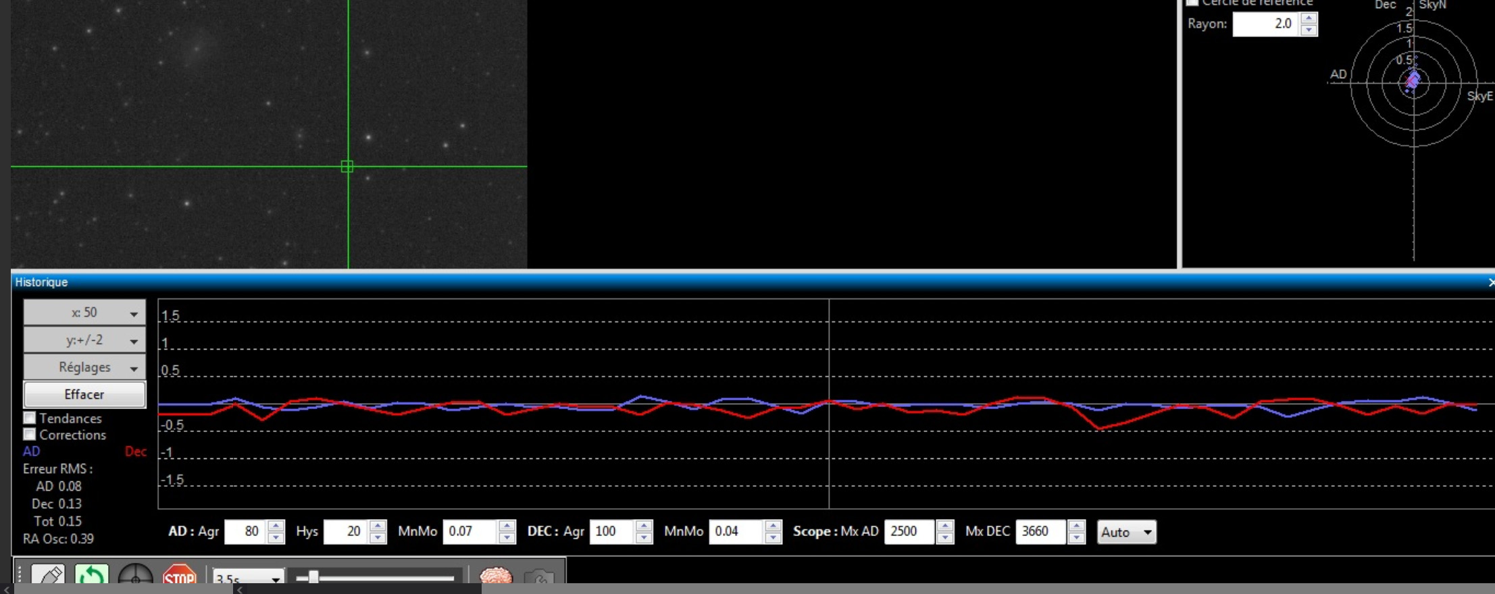Close the Historique panel
This screenshot has width=1495, height=594.
[1490, 282]
